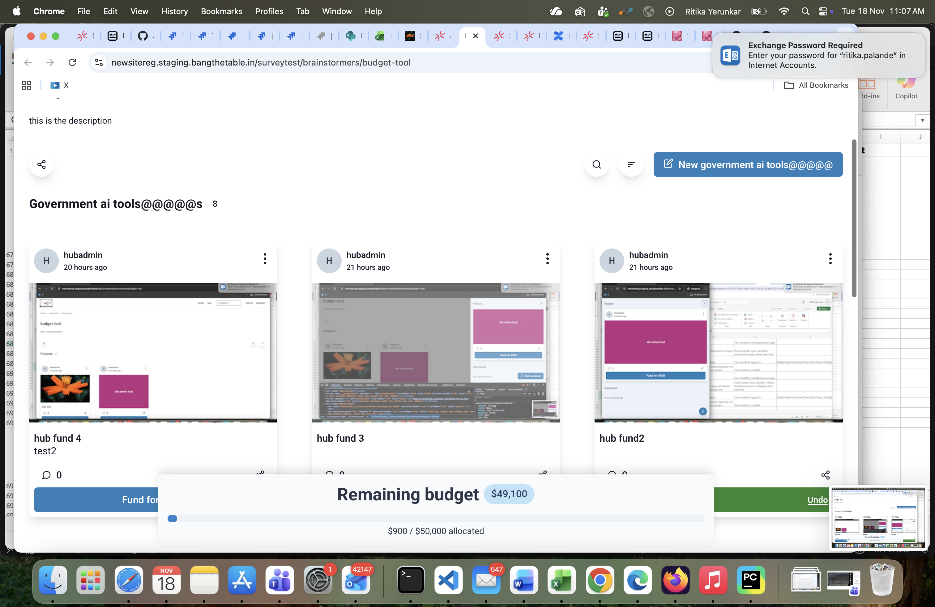
Task: Open the Bookmarks menu
Action: 221,11
